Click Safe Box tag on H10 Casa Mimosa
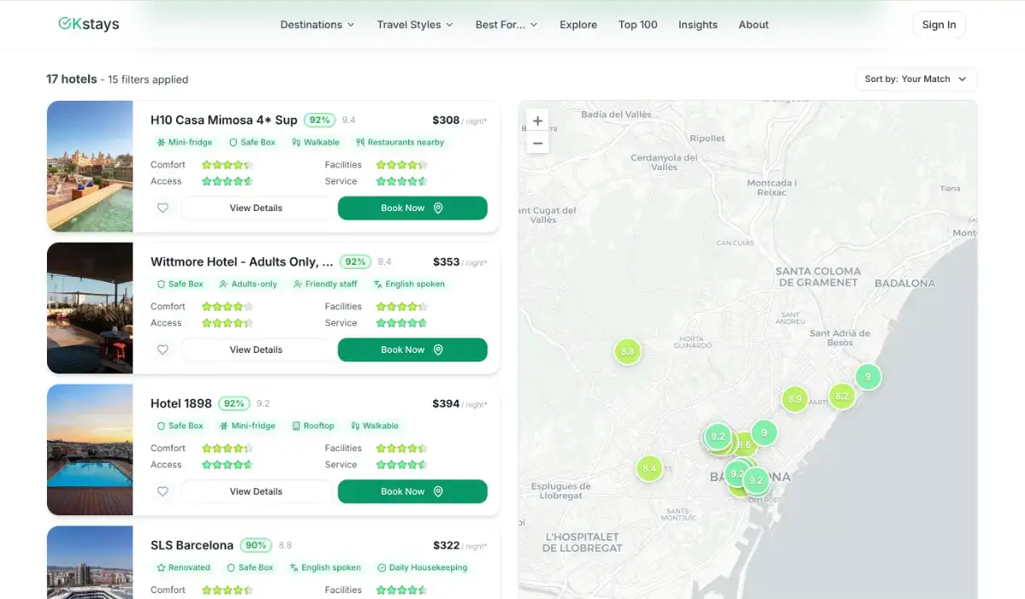Image resolution: width=1025 pixels, height=599 pixels. (251, 143)
